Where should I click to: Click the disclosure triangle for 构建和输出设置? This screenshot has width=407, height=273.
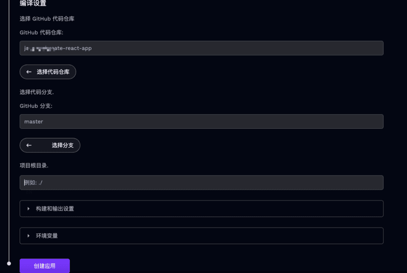pos(29,209)
